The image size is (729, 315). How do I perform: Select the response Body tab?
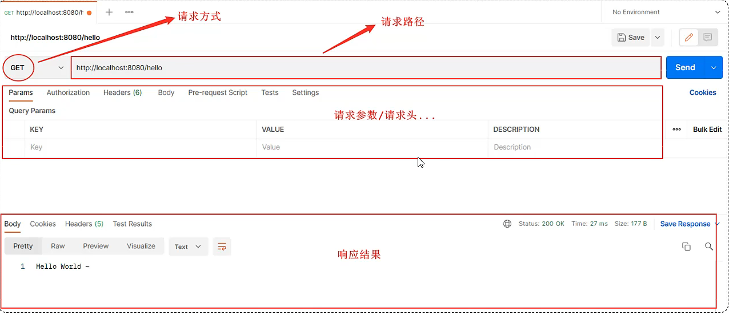(13, 224)
